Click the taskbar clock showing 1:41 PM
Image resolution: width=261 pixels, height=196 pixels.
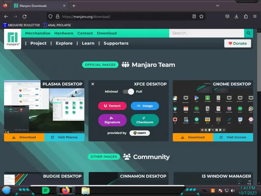(x=248, y=190)
